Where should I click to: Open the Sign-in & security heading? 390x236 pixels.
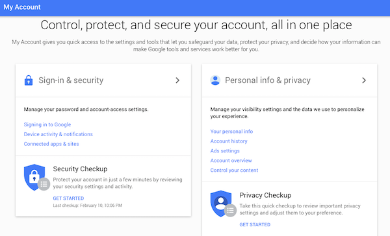coord(71,80)
